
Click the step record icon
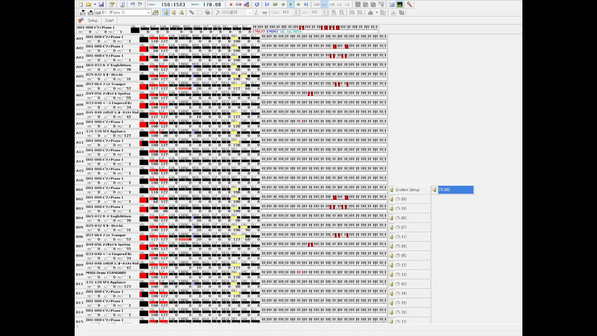tap(238, 4)
